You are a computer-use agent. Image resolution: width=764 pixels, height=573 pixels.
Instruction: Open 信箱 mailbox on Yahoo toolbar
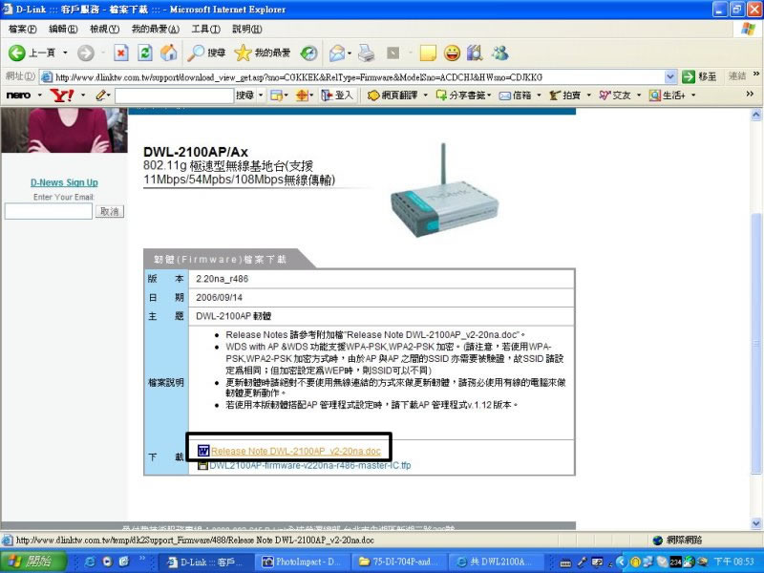coord(516,95)
